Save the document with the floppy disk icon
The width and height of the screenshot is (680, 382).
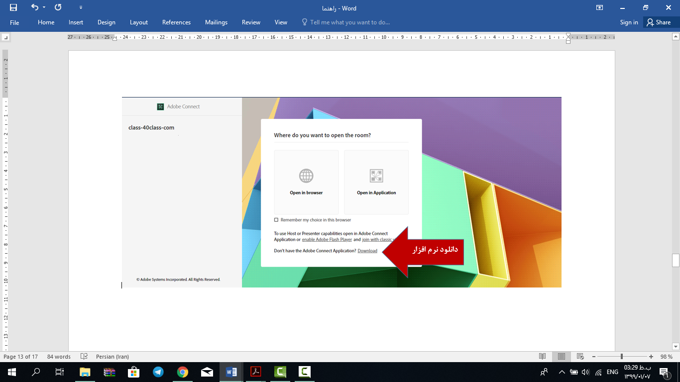pos(13,7)
